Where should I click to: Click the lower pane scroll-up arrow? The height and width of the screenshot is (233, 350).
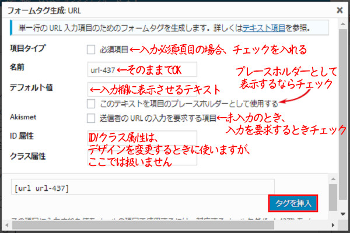(333, 179)
